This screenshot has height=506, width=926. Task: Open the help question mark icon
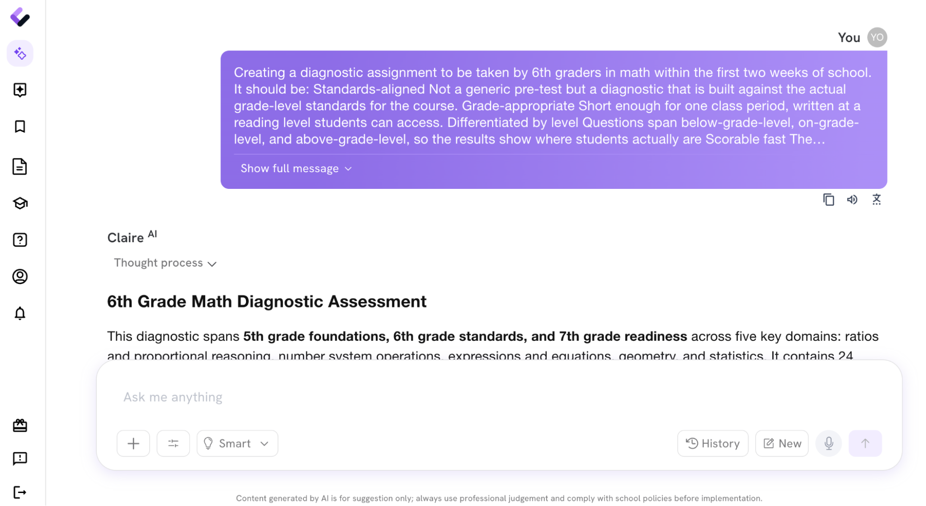pos(20,240)
